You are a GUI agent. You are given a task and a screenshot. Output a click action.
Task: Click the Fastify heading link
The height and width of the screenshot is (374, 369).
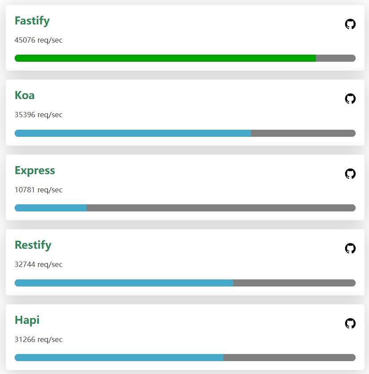pyautogui.click(x=32, y=21)
